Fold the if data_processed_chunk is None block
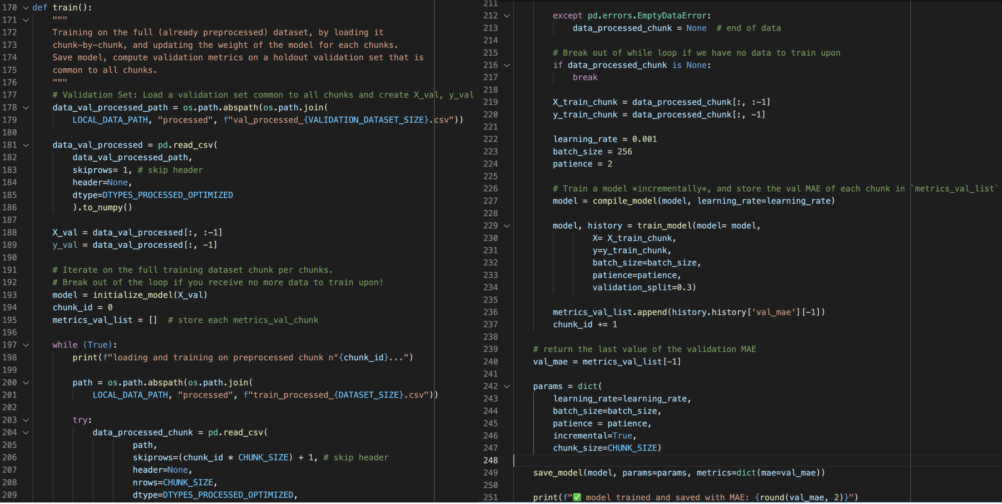 [506, 65]
